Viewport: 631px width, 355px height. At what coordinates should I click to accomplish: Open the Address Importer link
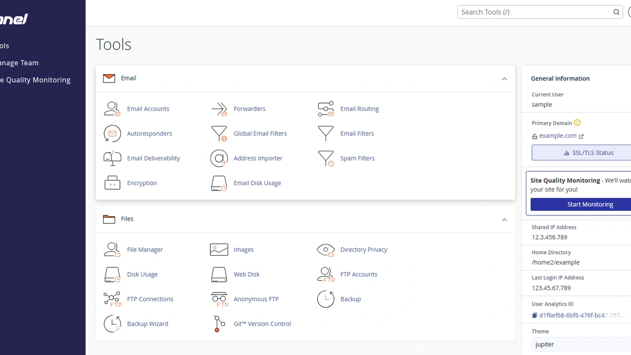[x=258, y=158]
